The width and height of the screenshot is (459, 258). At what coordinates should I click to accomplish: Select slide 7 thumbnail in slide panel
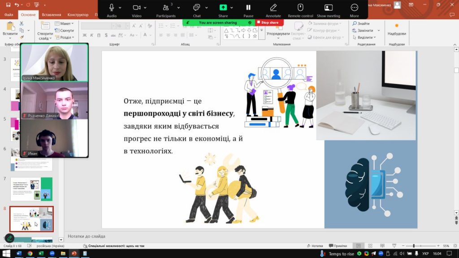[x=31, y=189]
